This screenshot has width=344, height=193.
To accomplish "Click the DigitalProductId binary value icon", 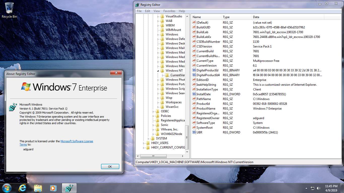I will tap(194, 70).
